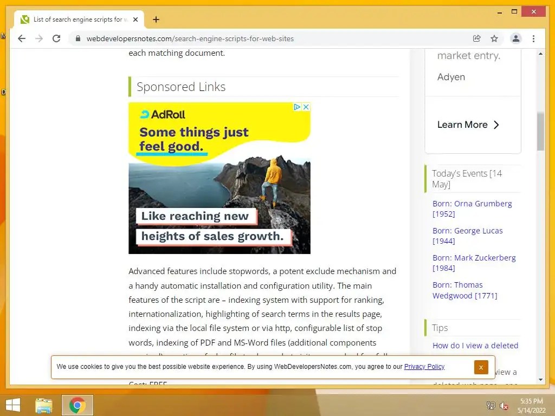The image size is (555, 416).
Task: Click Today's Events [14 May] heading
Action: point(467,179)
